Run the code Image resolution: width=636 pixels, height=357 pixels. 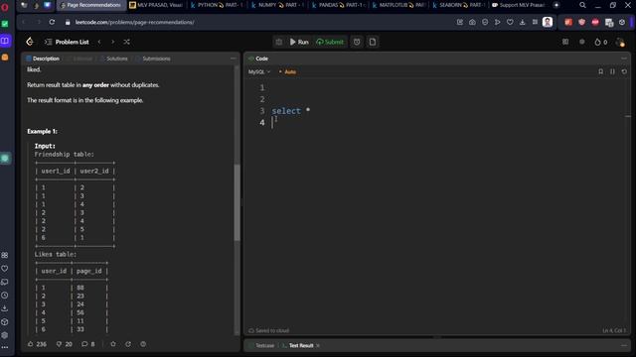click(x=299, y=42)
